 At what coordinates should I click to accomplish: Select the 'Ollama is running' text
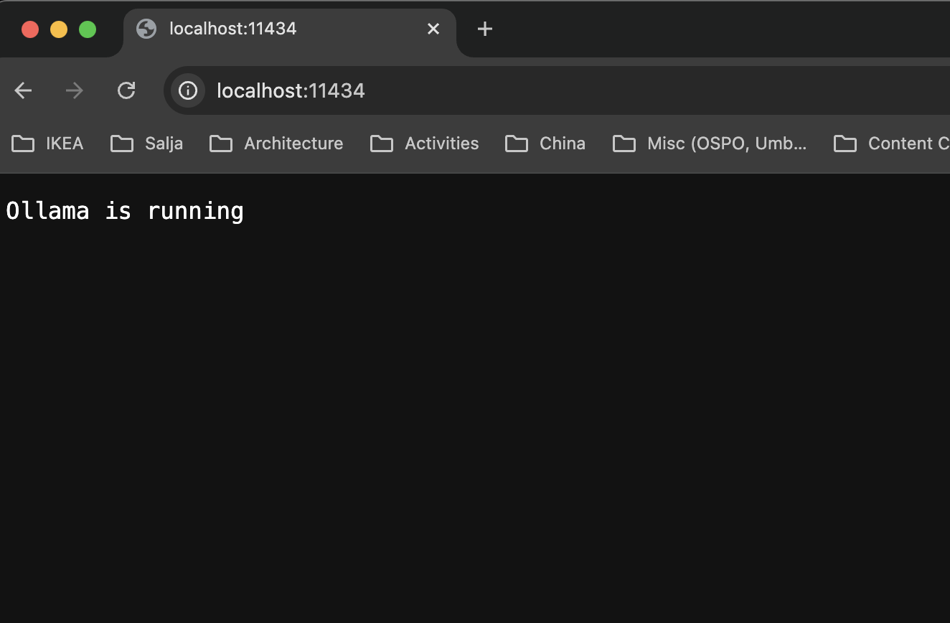(124, 210)
